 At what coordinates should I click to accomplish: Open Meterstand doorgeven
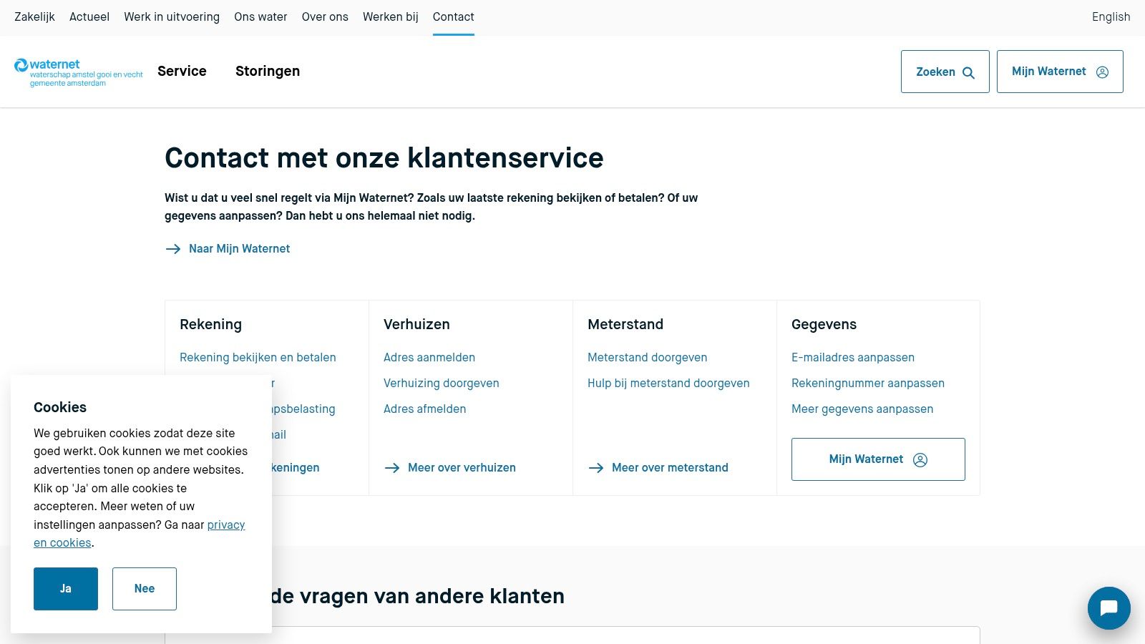point(647,357)
